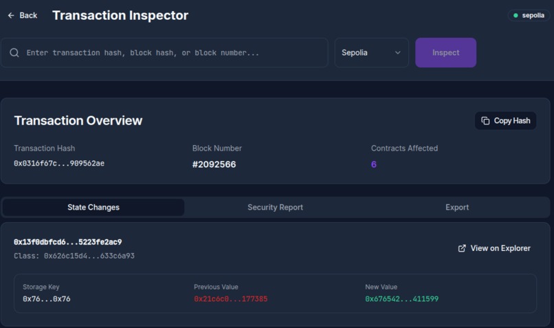The height and width of the screenshot is (328, 554).
Task: Select transaction hash 0x0316f67c...909562ae
Action: [59, 163]
